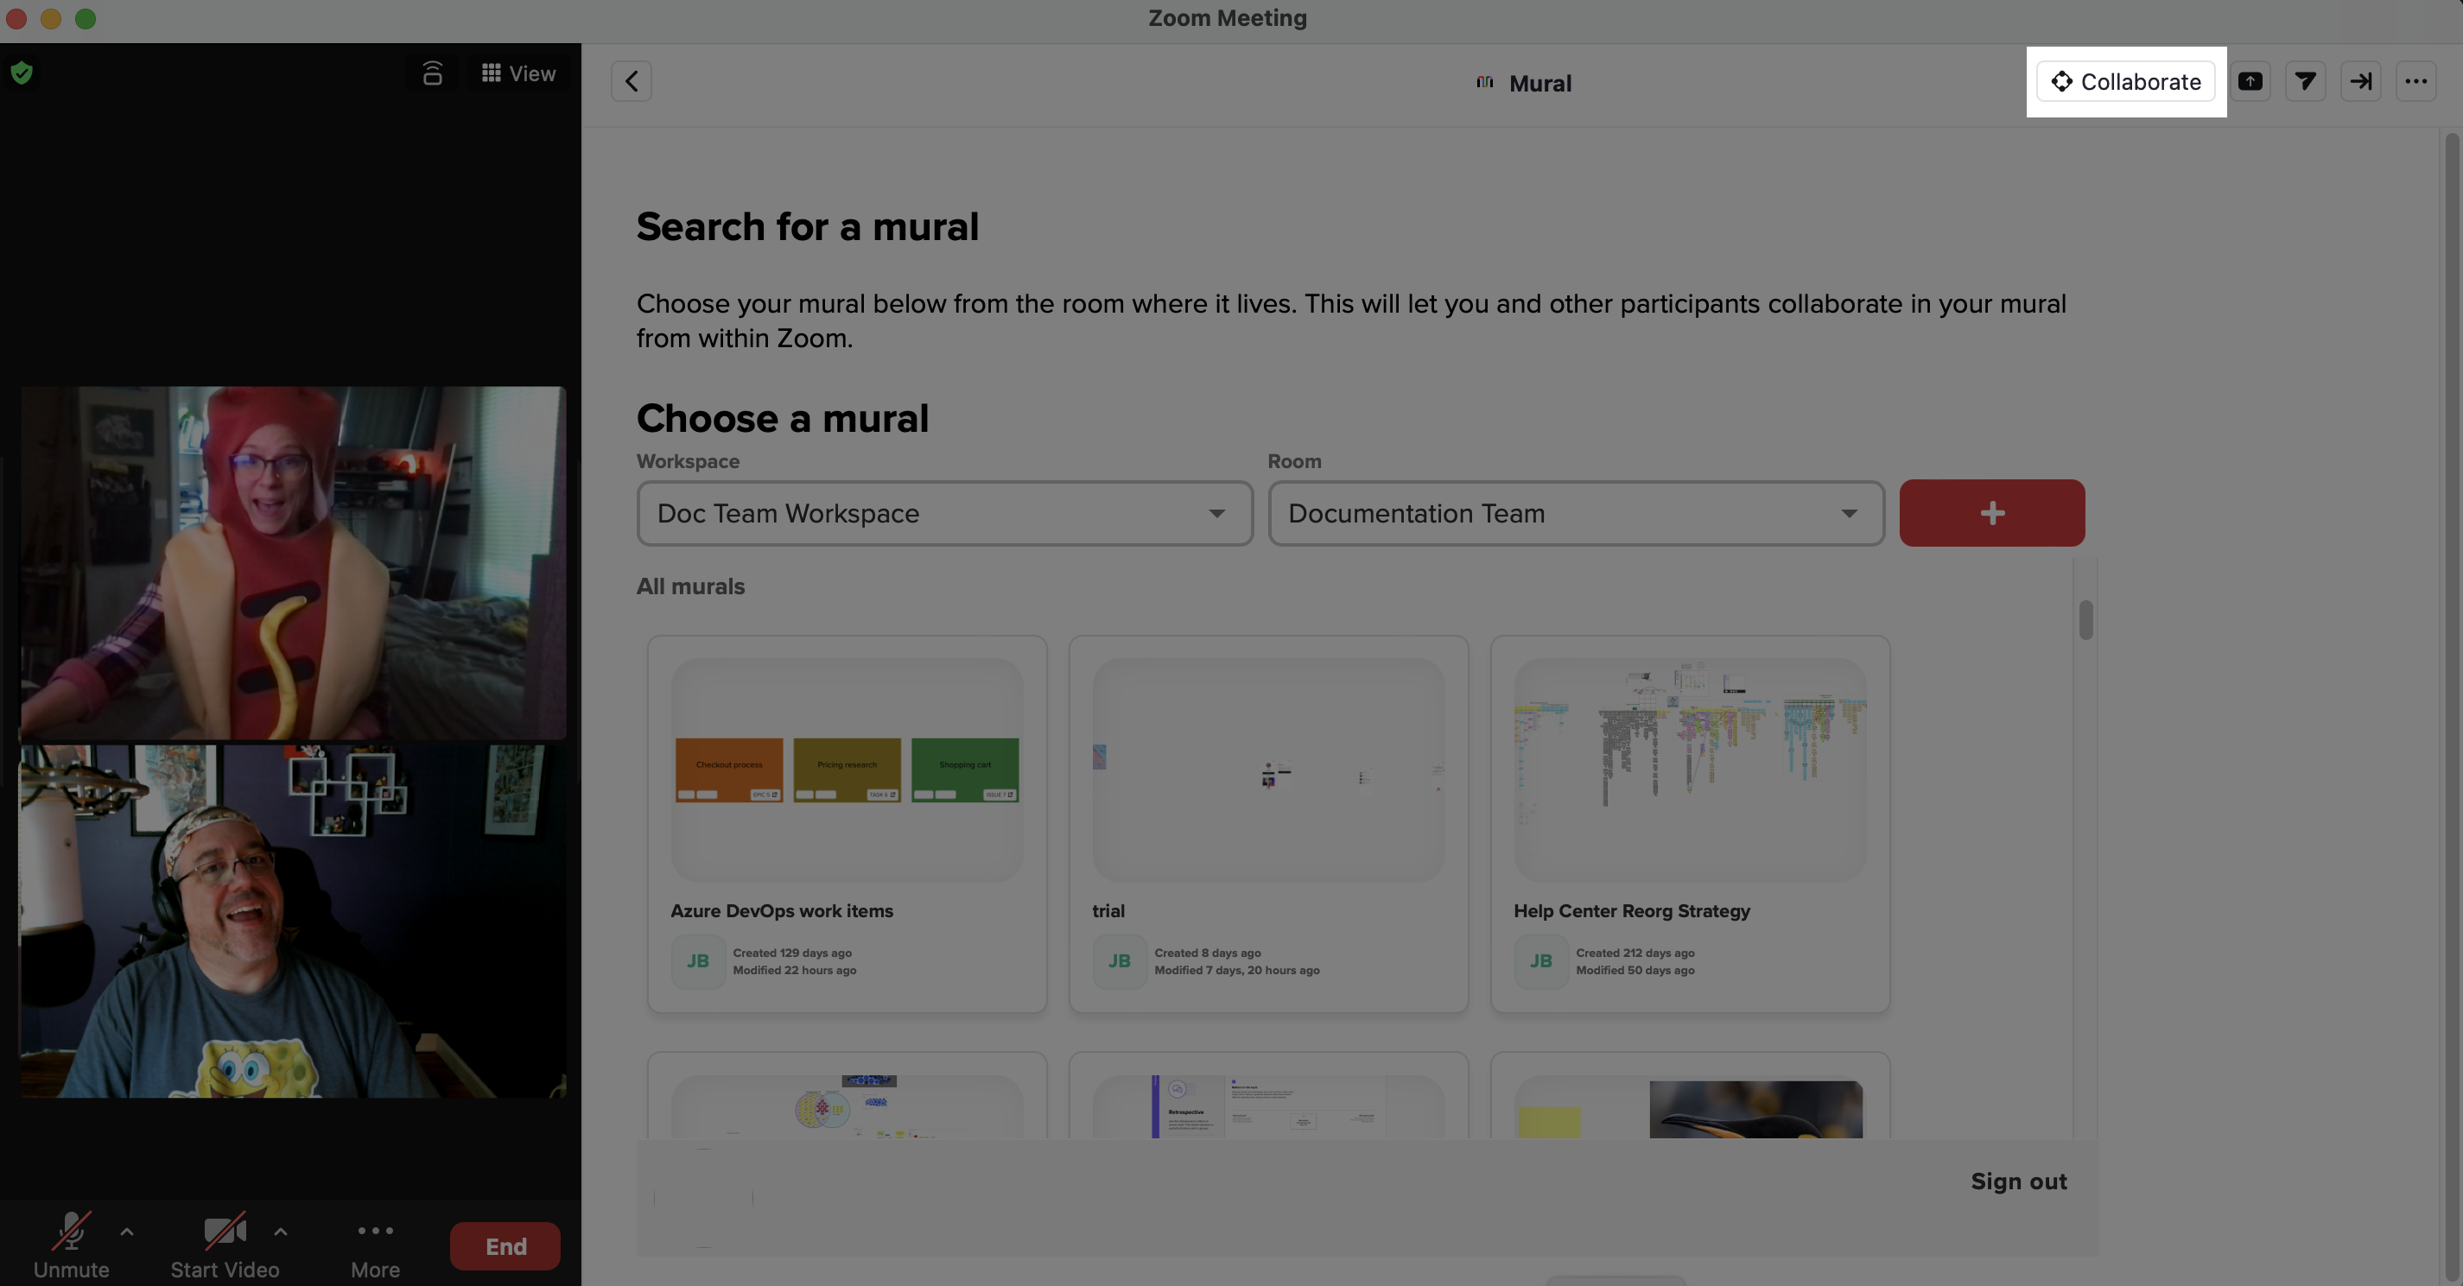
Task: Open the Documentation Team room dropdown
Action: coord(1576,513)
